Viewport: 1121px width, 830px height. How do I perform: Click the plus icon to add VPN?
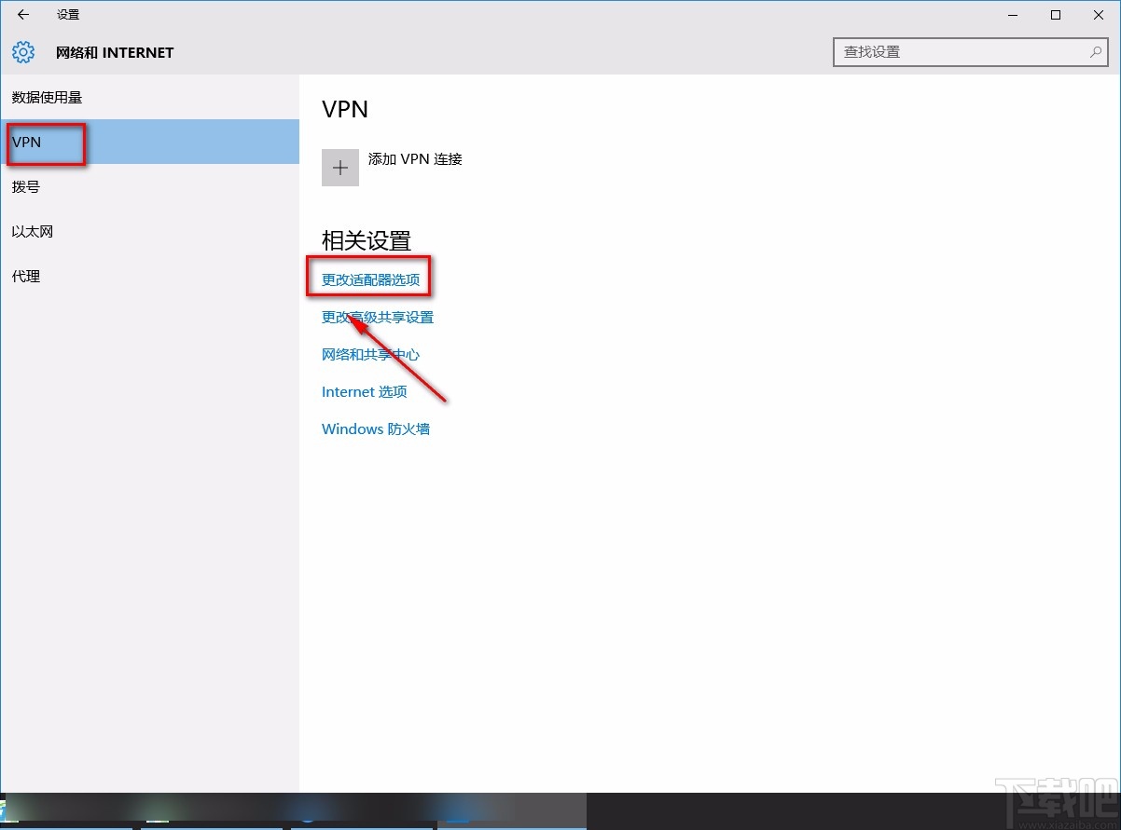(x=339, y=167)
